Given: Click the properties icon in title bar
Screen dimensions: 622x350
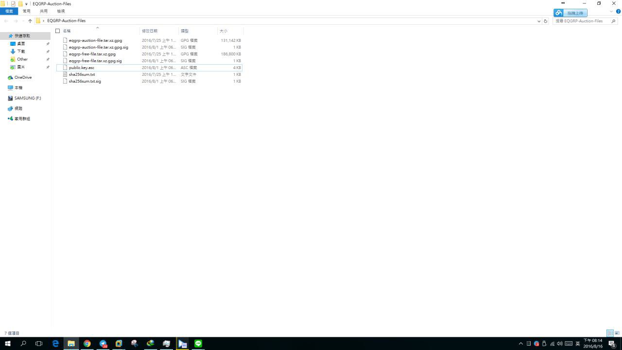Looking at the screenshot, I should coord(13,4).
